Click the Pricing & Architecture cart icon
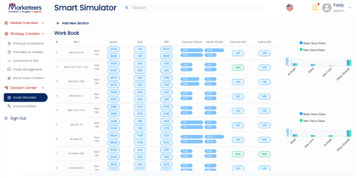This screenshot has width=358, height=178. (x=9, y=44)
